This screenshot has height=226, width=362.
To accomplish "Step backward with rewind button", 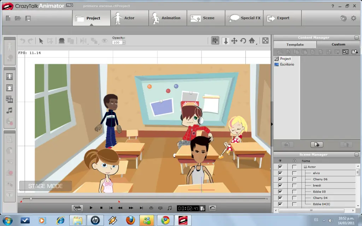I will [x=120, y=208].
